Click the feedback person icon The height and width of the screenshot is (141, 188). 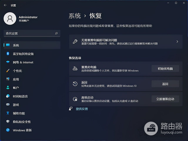[71, 109]
